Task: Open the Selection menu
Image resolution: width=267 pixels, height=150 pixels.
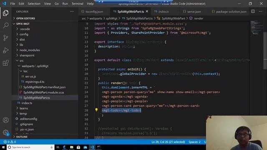Action: coord(34,4)
